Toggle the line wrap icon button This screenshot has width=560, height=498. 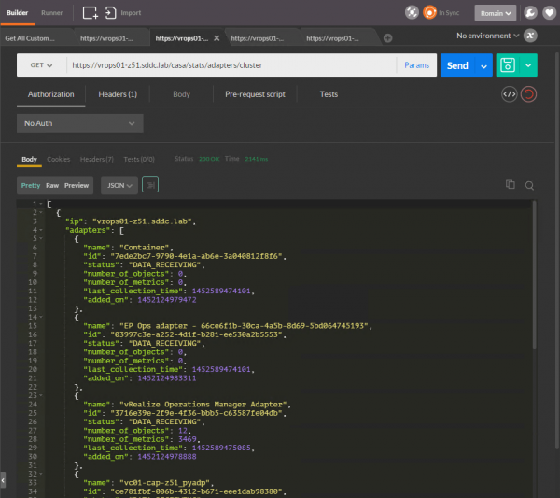coord(150,185)
